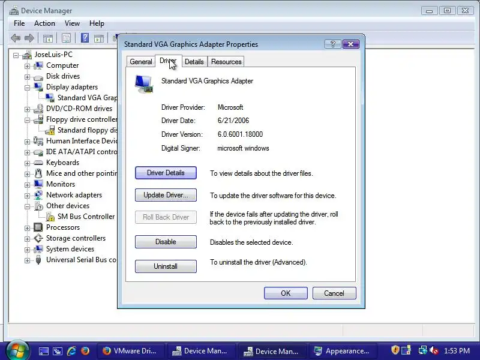The width and height of the screenshot is (480, 360).
Task: Click the help question-mark button in Properties title bar
Action: pyautogui.click(x=333, y=44)
